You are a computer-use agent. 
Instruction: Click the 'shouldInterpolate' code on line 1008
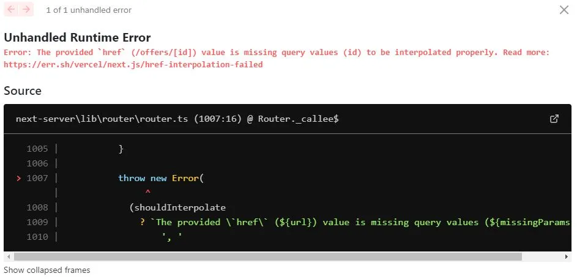pos(180,207)
